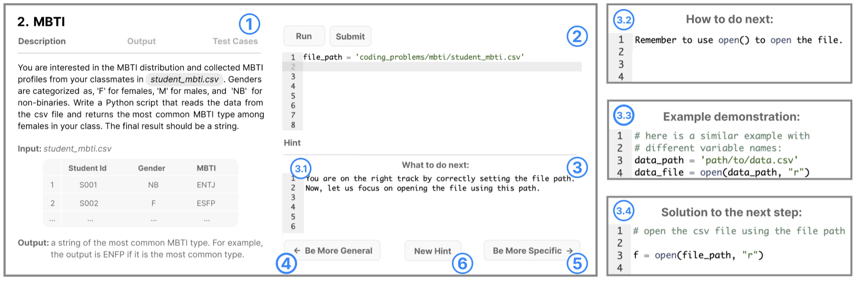This screenshot has width=857, height=283.
Task: Click the circled number 2 annotation marker
Action: pyautogui.click(x=577, y=36)
